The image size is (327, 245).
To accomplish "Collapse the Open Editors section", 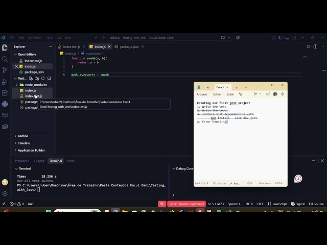I will coord(27,55).
